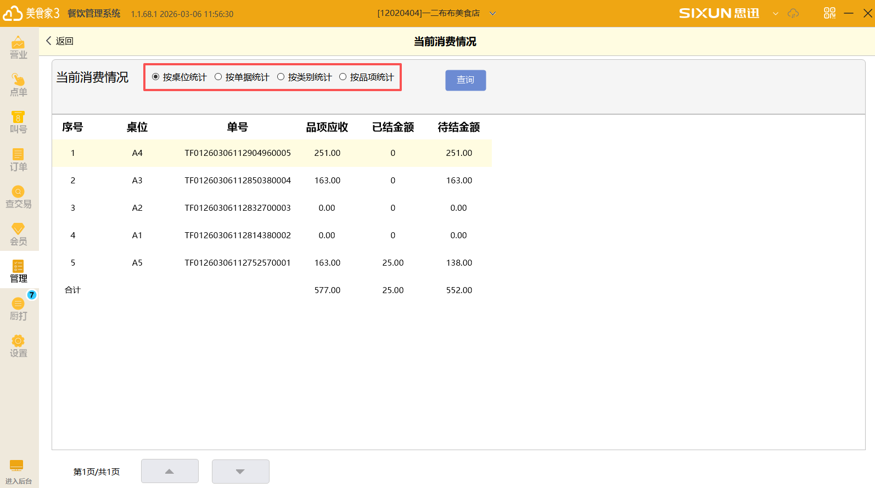875x488 pixels.
Task: Open the 会员 member icon
Action: coord(18,234)
